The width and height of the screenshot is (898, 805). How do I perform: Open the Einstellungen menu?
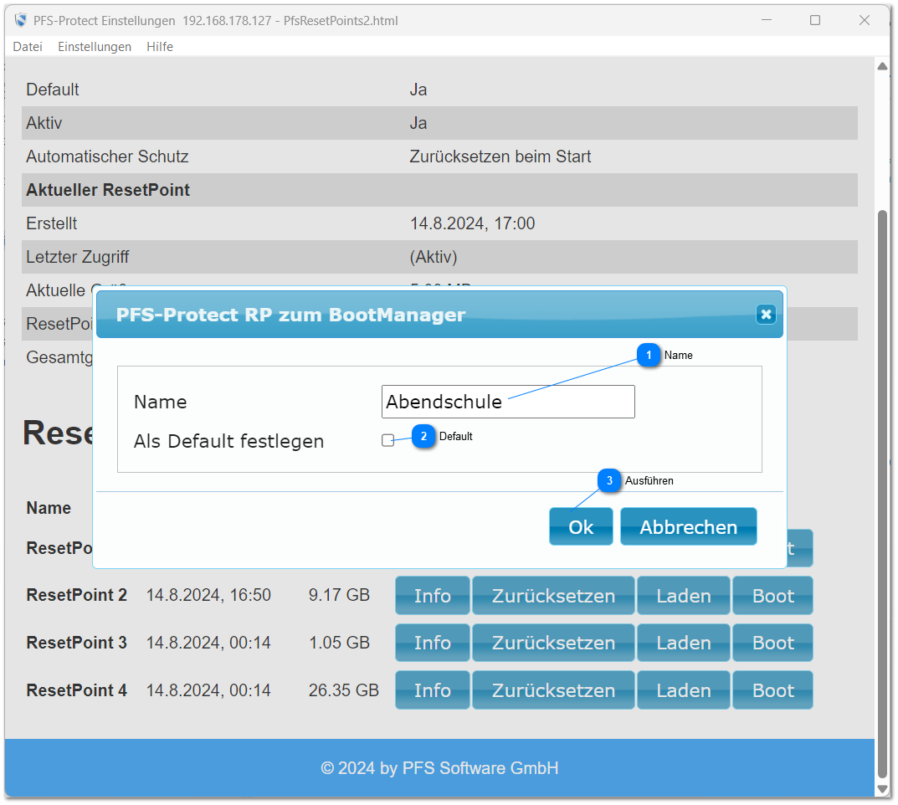(95, 47)
